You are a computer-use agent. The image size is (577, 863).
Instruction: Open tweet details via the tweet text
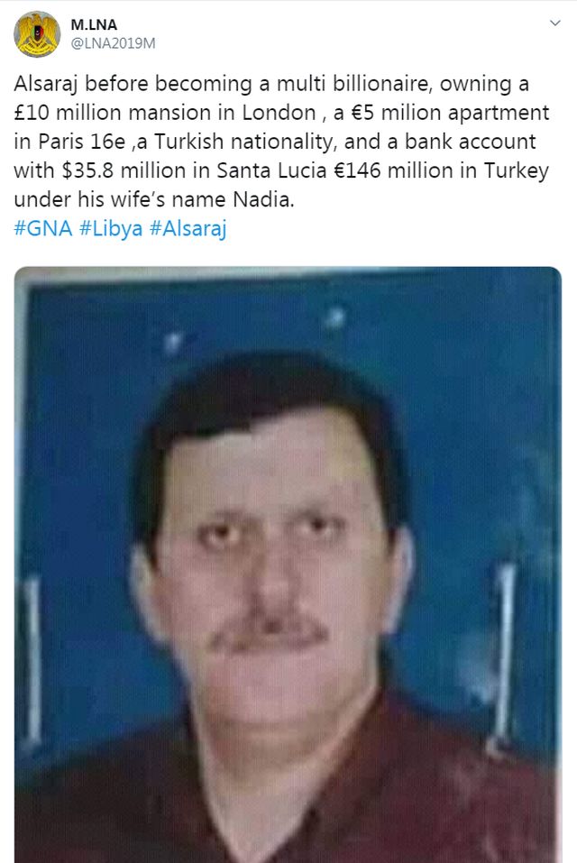(281, 142)
